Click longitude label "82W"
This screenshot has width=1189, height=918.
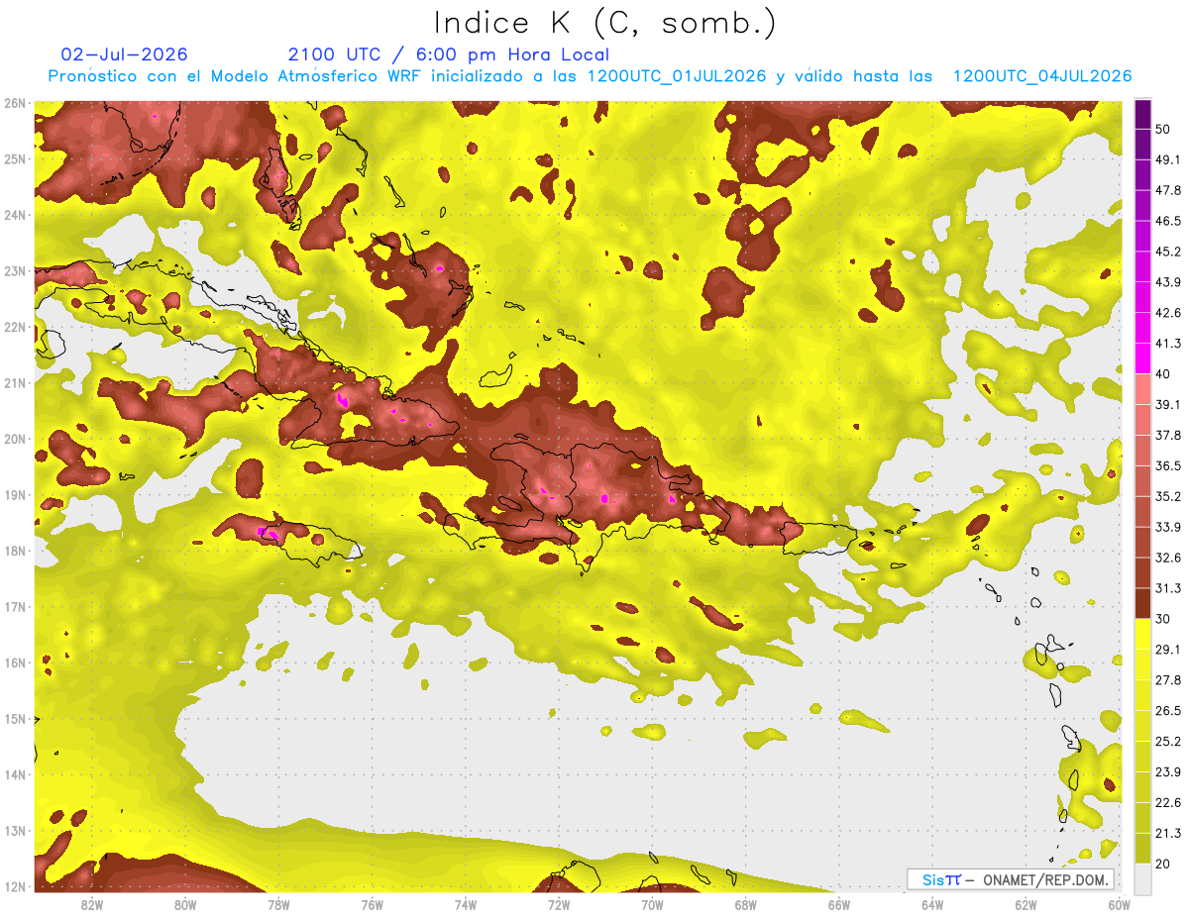tap(91, 904)
